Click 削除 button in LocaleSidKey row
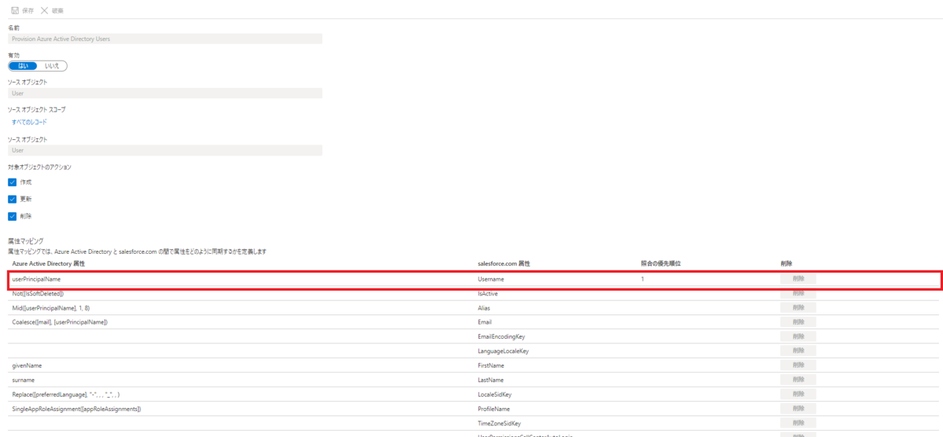 tap(798, 394)
